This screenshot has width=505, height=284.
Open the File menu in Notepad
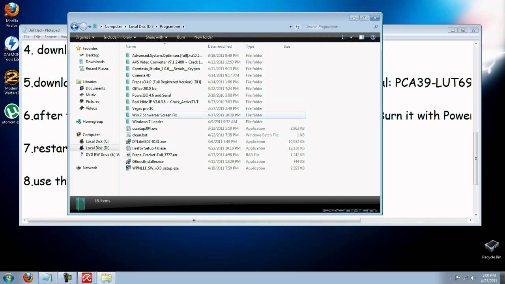26,37
